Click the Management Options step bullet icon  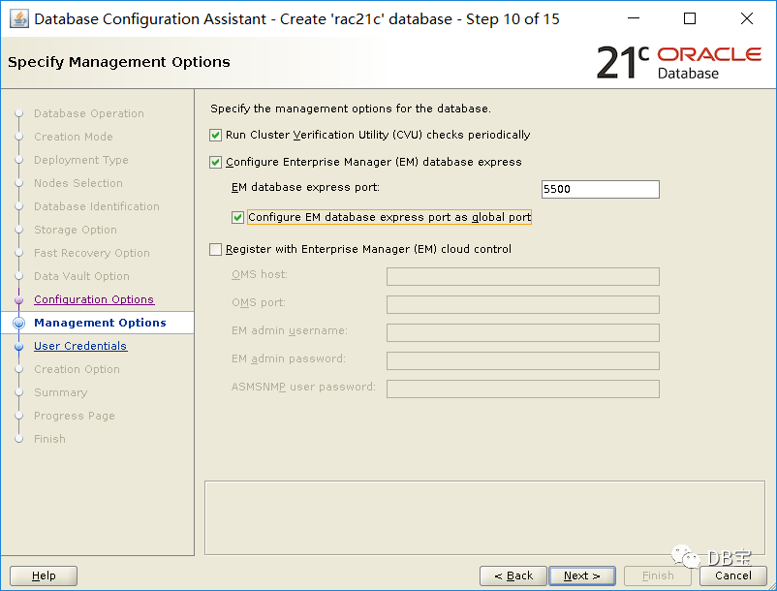[x=18, y=323]
